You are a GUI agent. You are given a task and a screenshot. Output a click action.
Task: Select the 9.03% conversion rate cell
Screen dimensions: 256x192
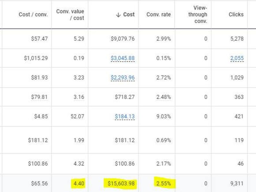coord(164,116)
